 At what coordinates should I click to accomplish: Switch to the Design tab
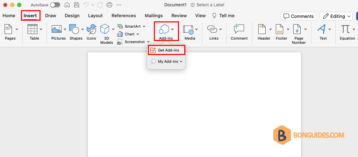tap(72, 15)
